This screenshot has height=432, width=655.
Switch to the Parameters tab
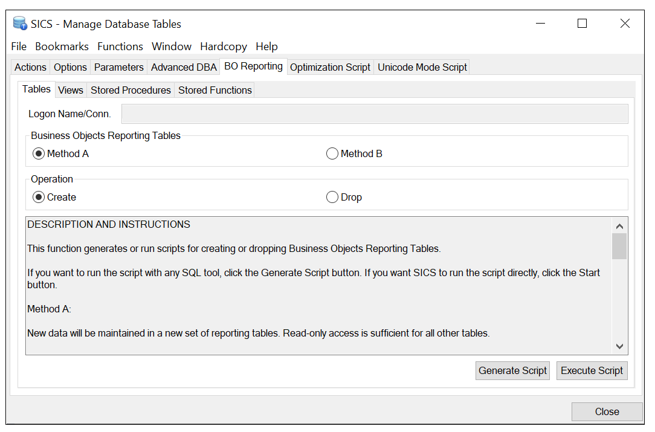point(119,67)
